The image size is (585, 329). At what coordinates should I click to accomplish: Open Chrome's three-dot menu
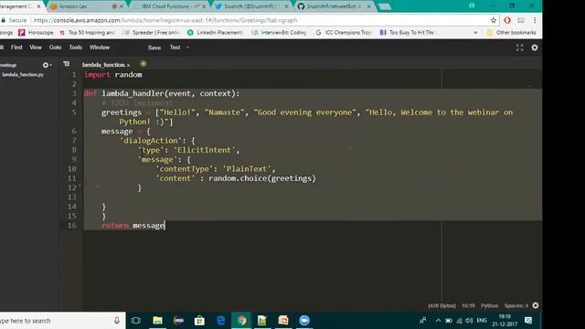(x=535, y=20)
